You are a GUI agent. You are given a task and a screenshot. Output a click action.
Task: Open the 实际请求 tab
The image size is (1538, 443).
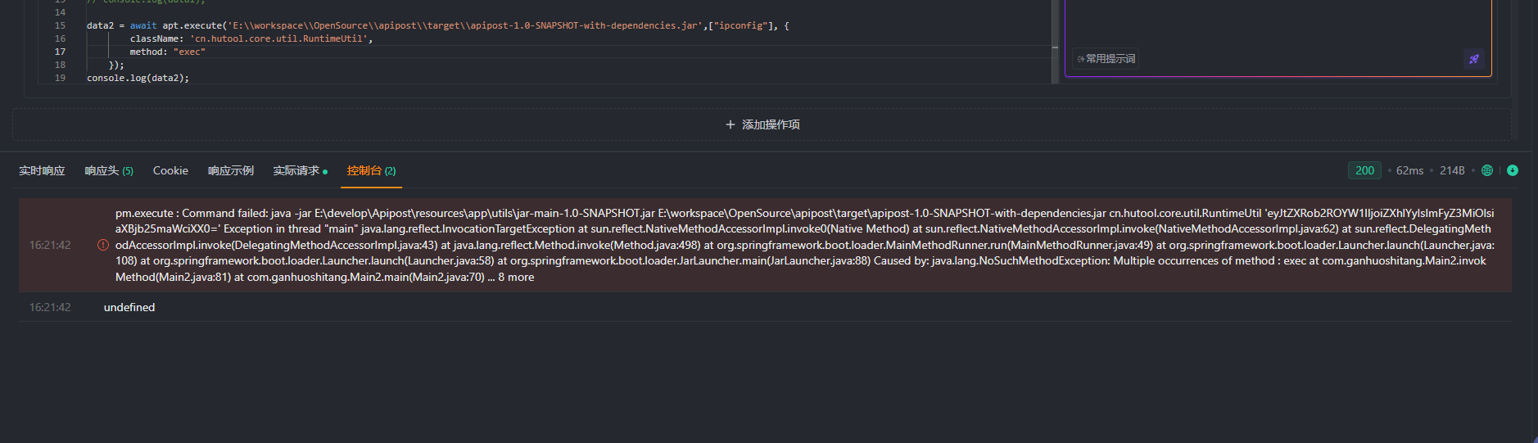point(299,170)
